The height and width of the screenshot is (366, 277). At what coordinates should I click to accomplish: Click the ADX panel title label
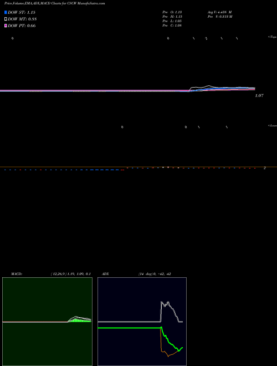pos(105,274)
